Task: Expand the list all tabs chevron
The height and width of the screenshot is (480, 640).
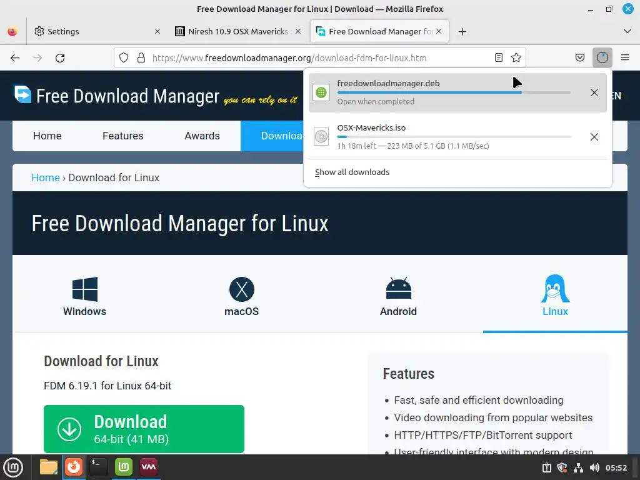Action: (x=627, y=31)
